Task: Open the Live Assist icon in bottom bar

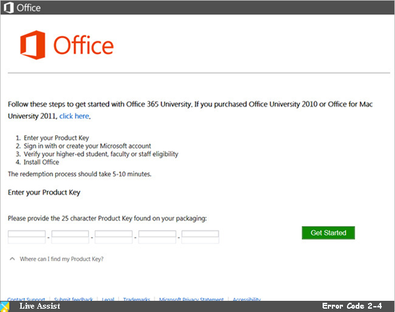Action: pyautogui.click(x=5, y=307)
